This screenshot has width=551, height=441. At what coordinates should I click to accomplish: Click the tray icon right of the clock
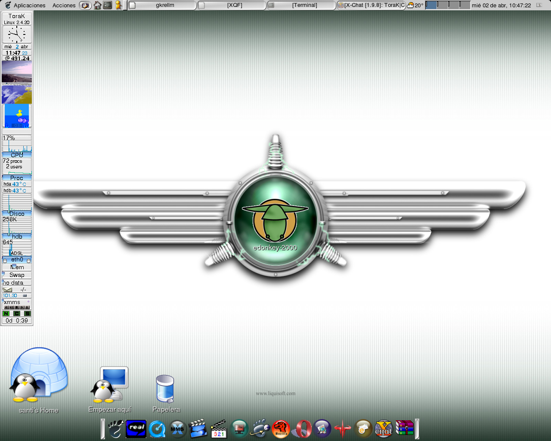point(539,5)
